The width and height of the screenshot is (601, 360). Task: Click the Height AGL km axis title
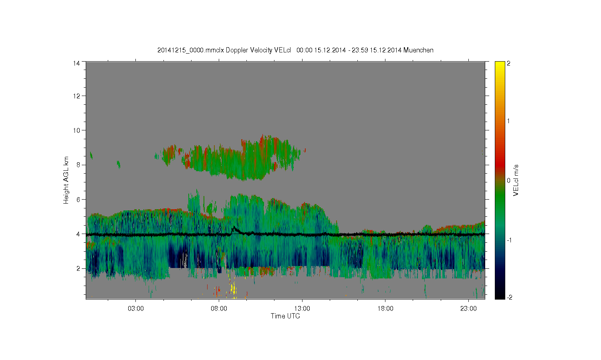click(x=66, y=180)
